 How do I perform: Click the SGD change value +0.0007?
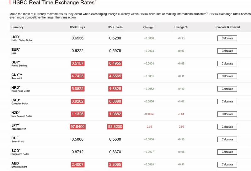click(149, 152)
